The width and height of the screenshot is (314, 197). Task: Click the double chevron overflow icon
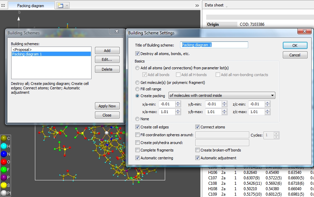pos(197,6)
